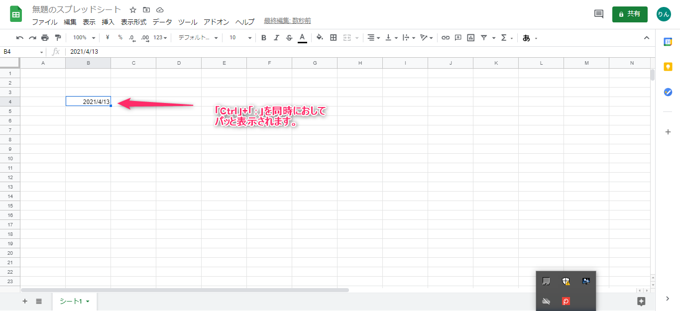
Task: Insert a chart using the toolbar icon
Action: click(470, 38)
